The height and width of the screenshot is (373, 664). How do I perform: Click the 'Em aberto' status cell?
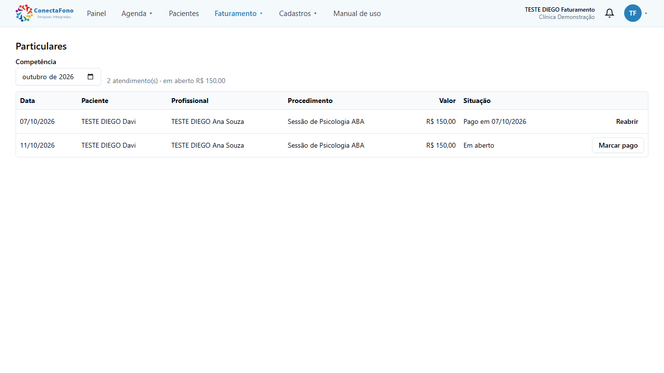(x=479, y=145)
